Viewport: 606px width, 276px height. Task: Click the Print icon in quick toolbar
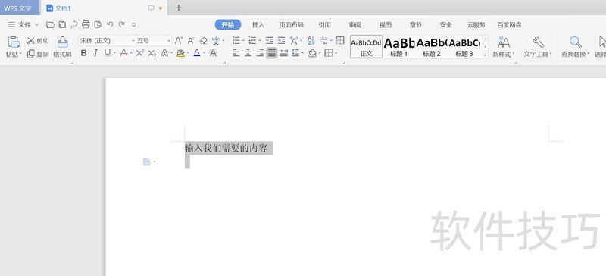pos(86,24)
